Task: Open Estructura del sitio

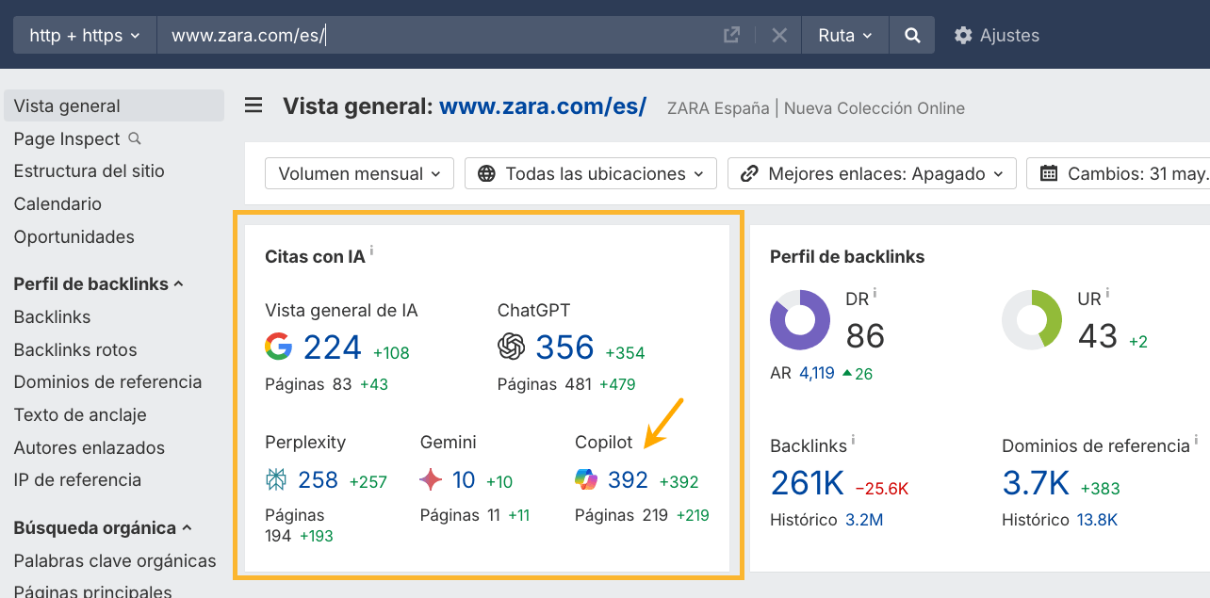Action: pos(90,170)
